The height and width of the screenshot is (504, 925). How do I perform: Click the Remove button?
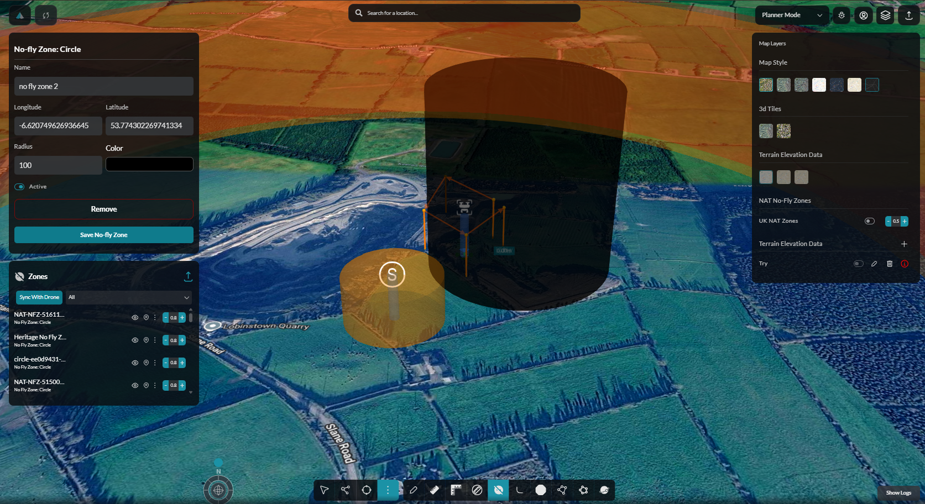[104, 209]
